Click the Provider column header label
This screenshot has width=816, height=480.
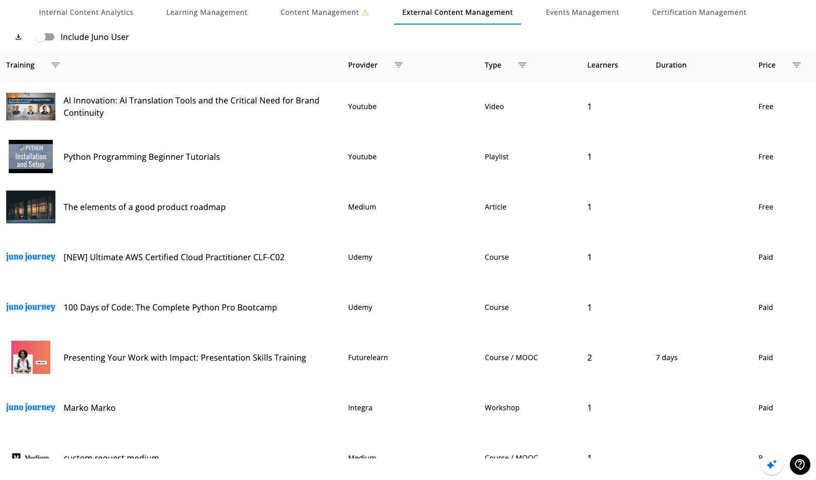click(363, 65)
